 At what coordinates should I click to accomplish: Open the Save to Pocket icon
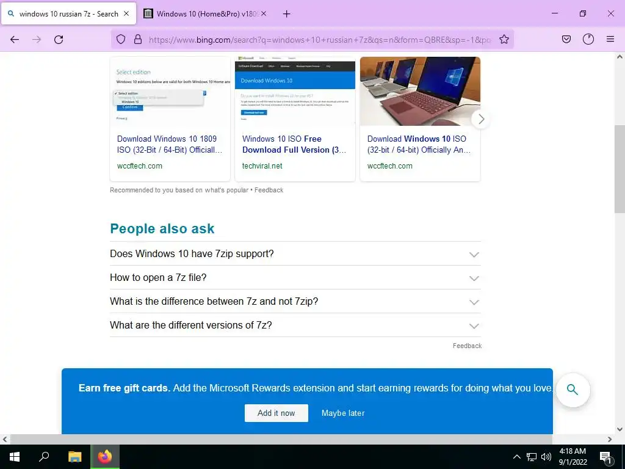(566, 39)
